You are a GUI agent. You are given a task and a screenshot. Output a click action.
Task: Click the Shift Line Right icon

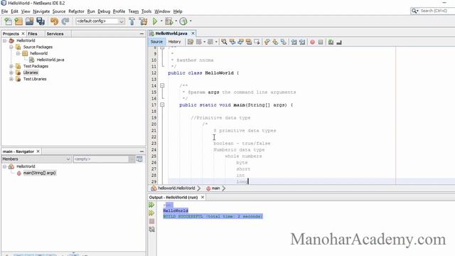tap(302, 42)
